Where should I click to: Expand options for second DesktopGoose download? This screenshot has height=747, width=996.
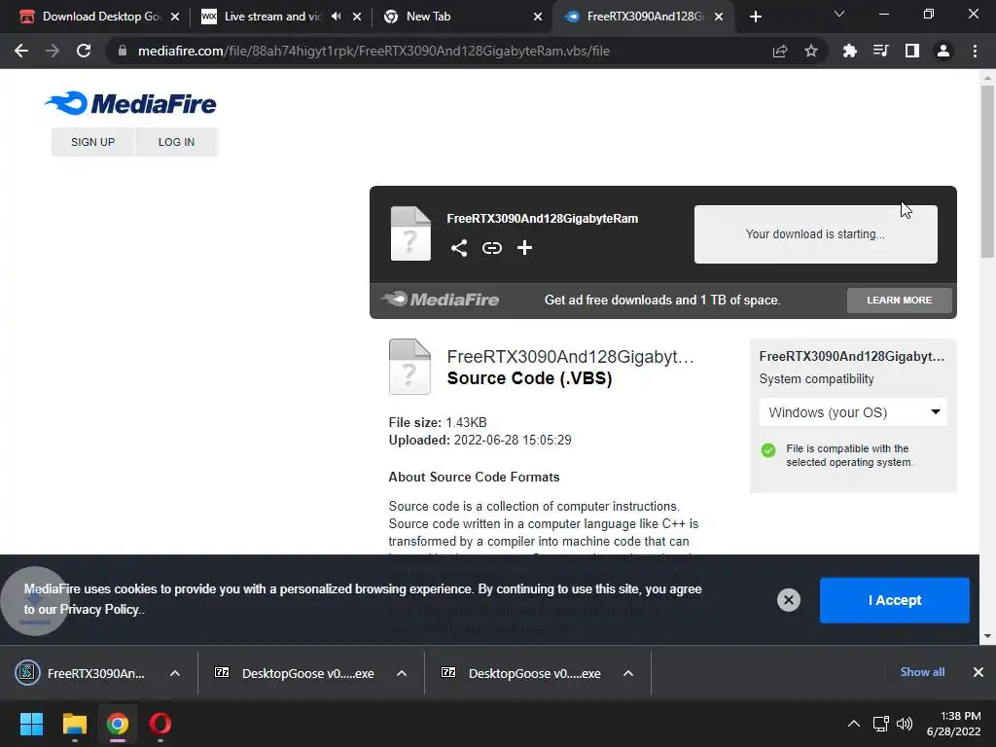(628, 673)
